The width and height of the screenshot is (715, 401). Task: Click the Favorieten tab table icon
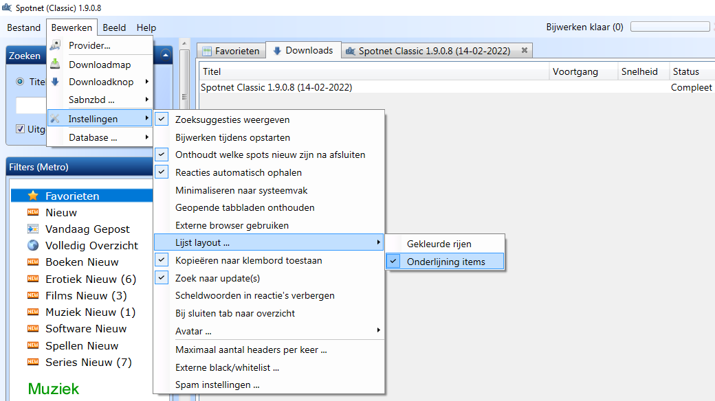click(x=207, y=51)
